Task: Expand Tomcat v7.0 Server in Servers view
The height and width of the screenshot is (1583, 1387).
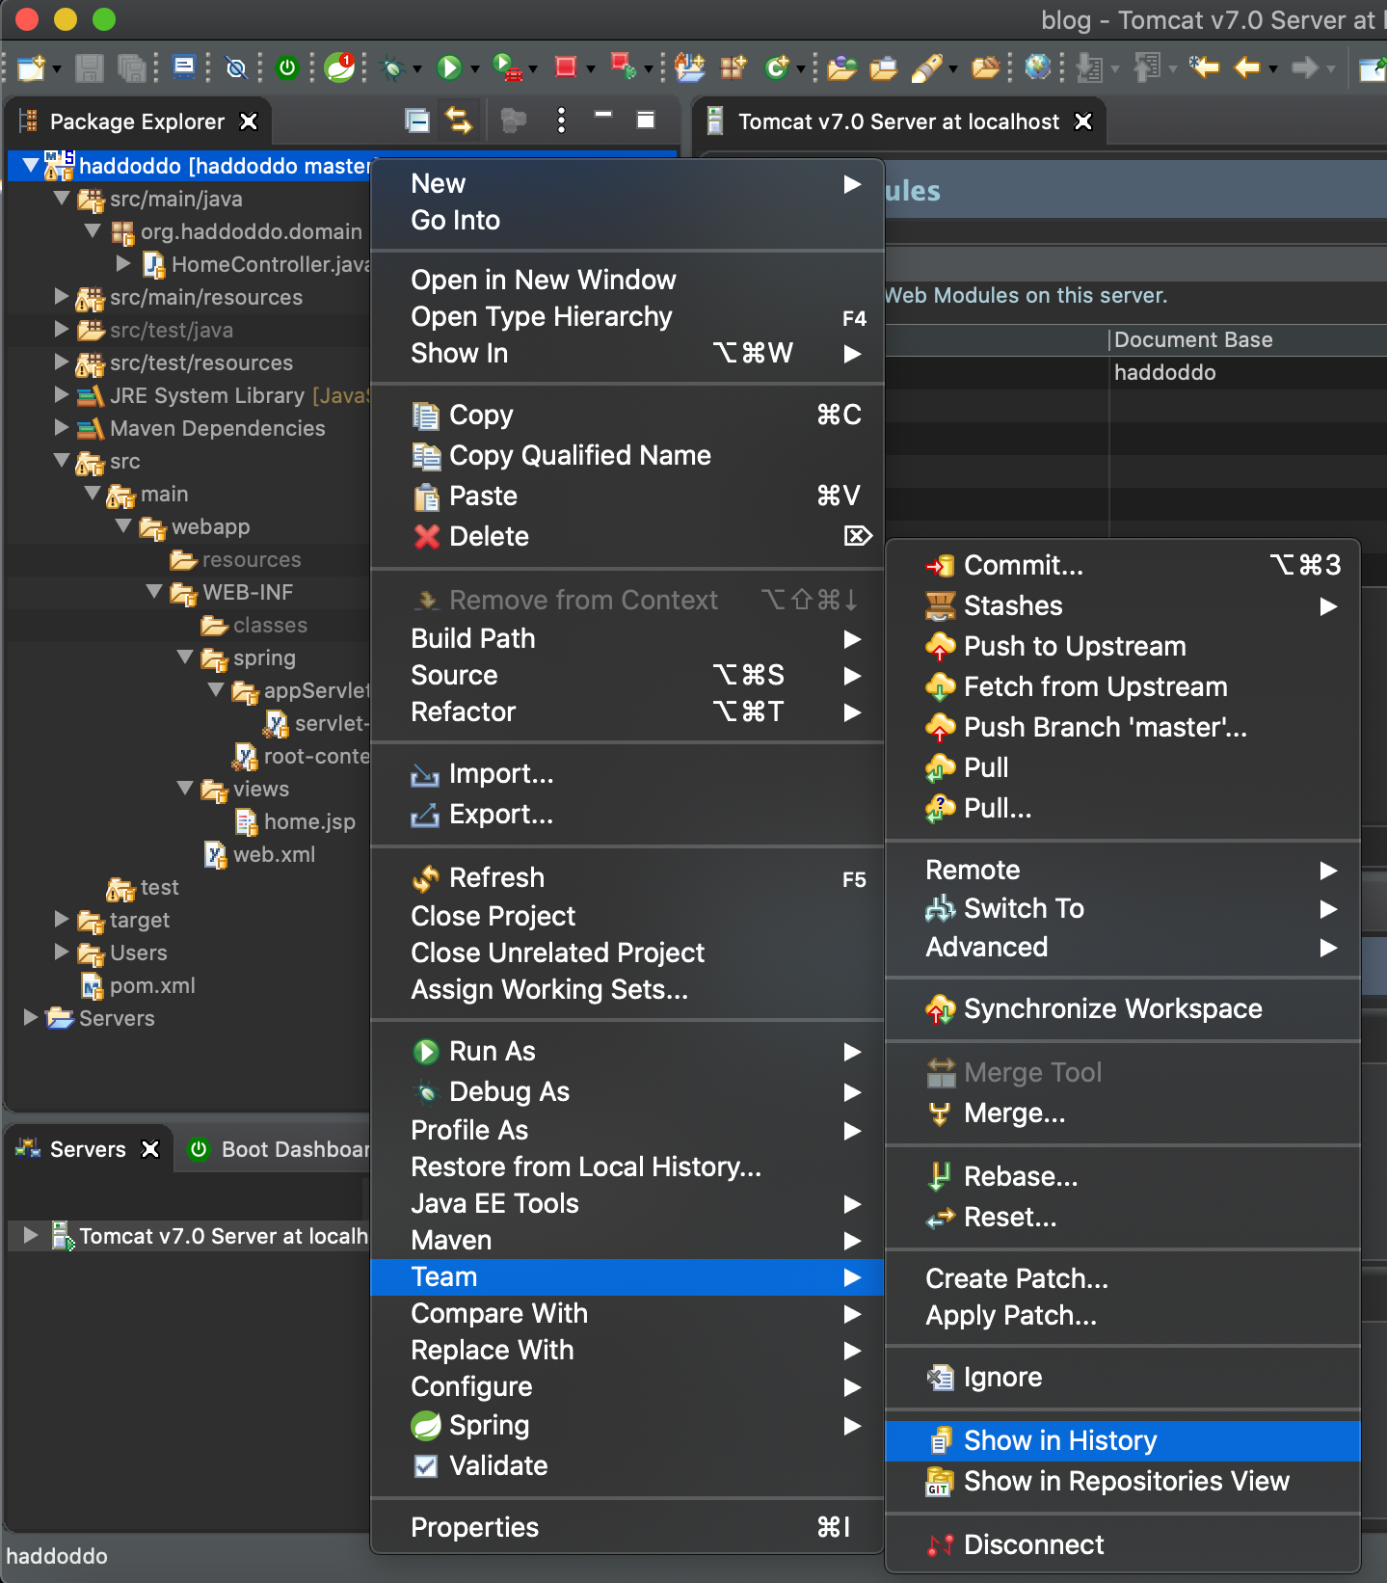Action: (30, 1236)
